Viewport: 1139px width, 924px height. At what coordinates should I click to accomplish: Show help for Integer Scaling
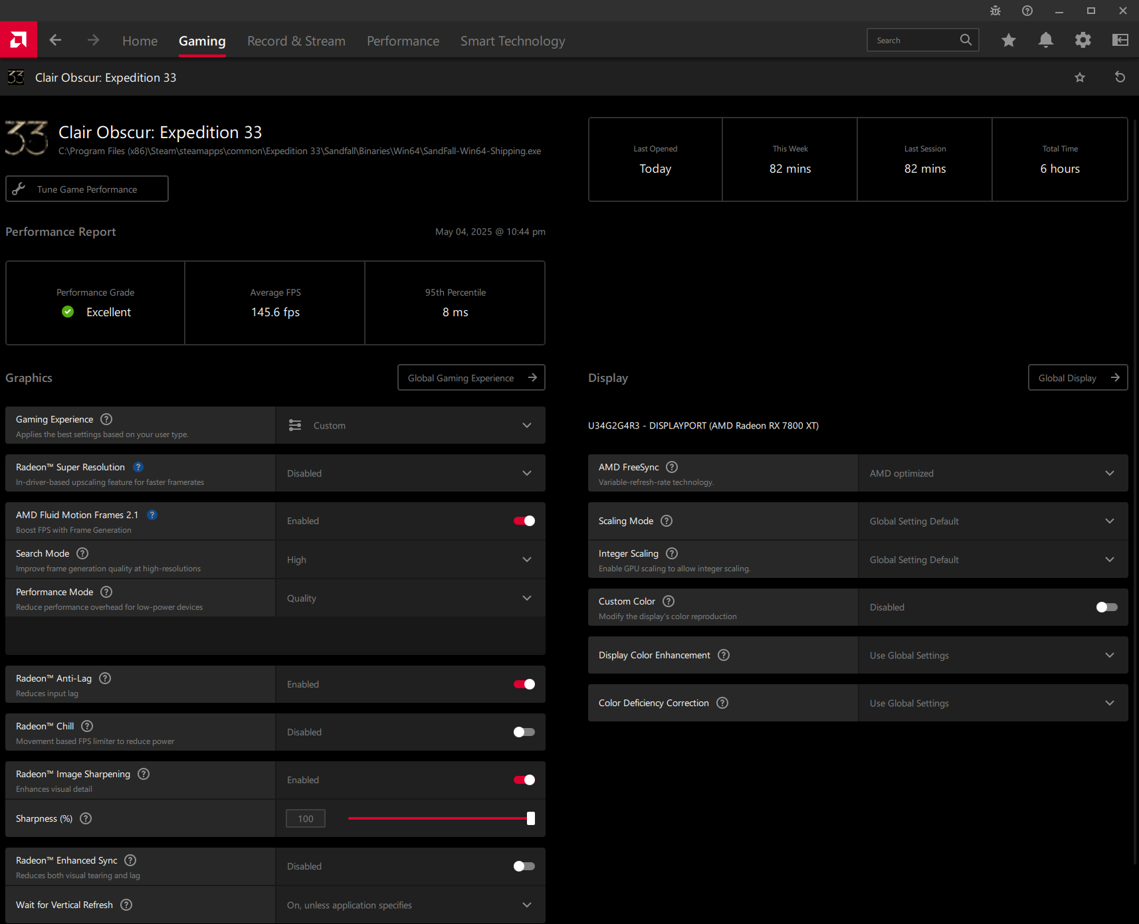click(x=672, y=553)
